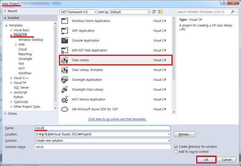Click the category tree scroll down arrow

point(56,108)
